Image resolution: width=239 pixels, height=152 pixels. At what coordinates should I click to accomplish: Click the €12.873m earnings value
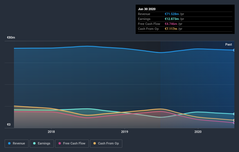coord(172,19)
